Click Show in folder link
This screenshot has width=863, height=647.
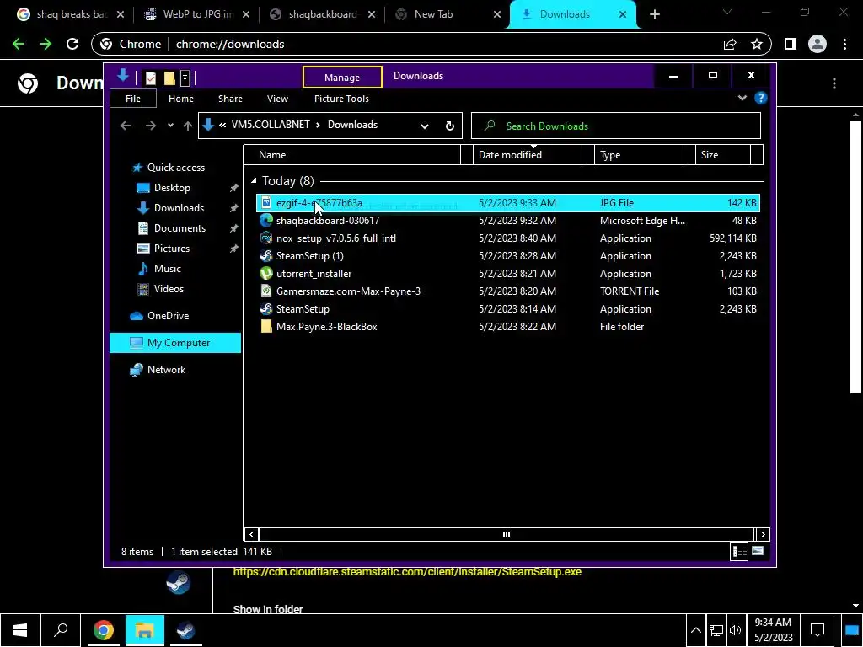pyautogui.click(x=268, y=609)
